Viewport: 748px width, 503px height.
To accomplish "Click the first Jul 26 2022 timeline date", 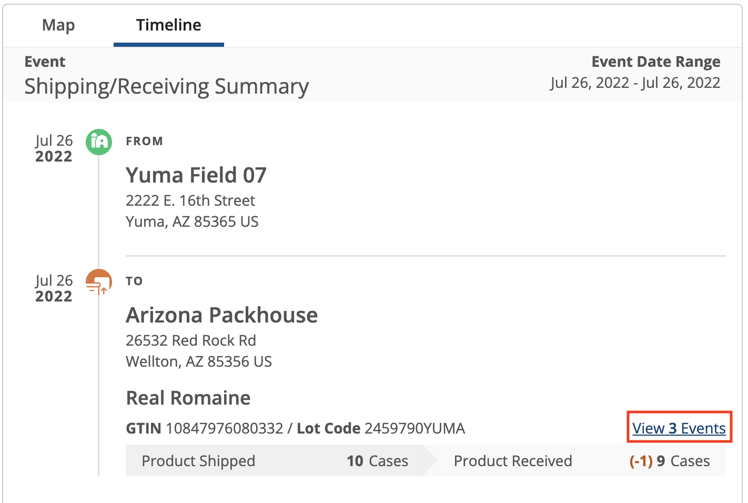I will (54, 148).
